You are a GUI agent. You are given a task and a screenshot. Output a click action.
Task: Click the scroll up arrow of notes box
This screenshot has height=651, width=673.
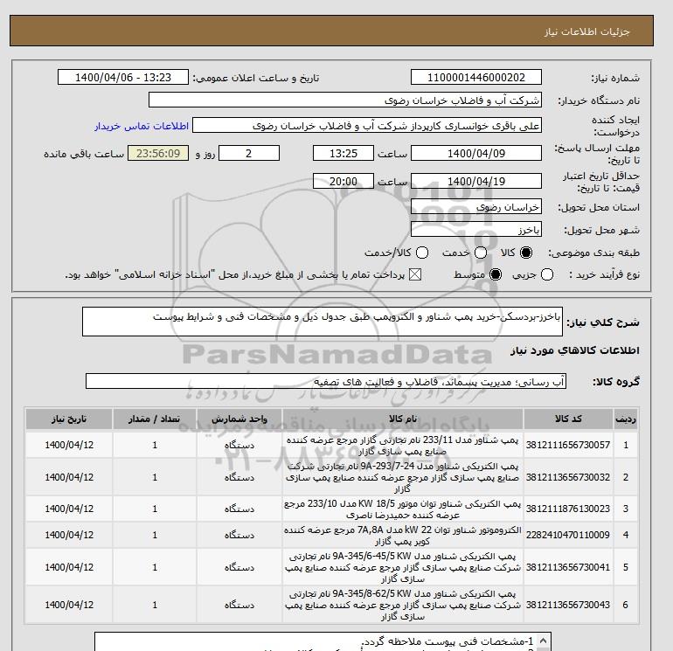[x=544, y=641]
